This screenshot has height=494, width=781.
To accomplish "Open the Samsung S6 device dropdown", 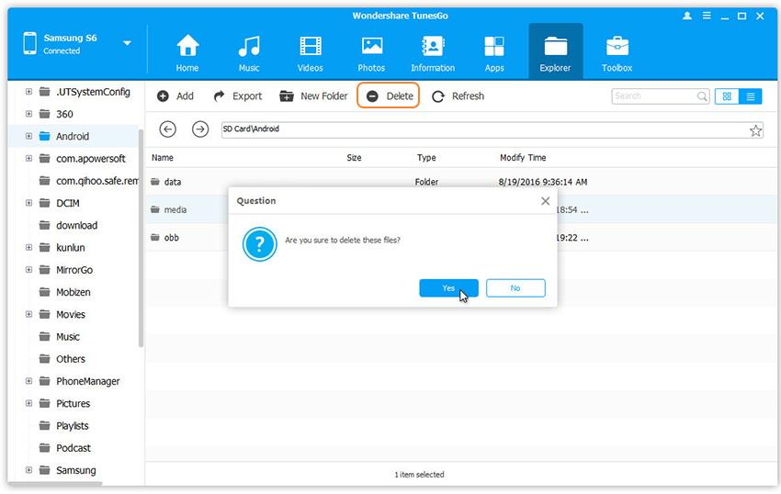I will coord(127,43).
